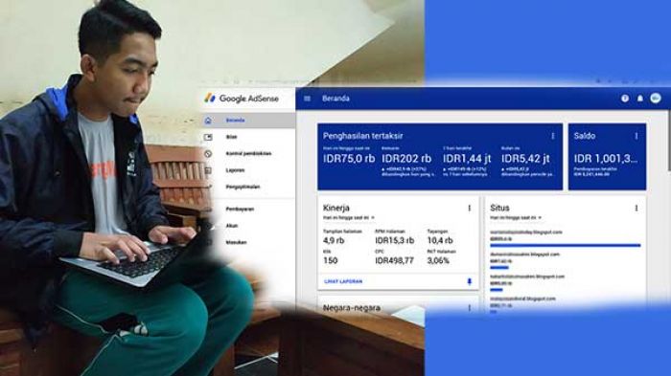This screenshot has width=671, height=376.
Task: Click the third blogspot site in Situs
Action: (x=527, y=276)
